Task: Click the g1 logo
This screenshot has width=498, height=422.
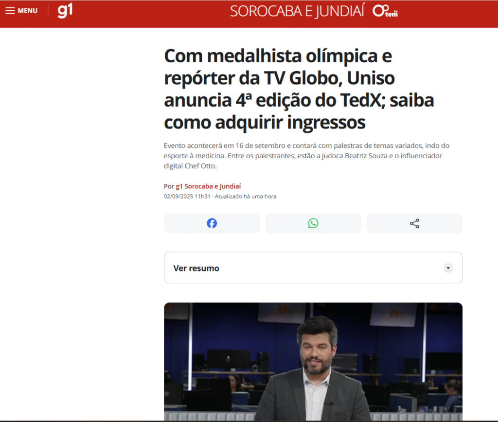Action: [65, 11]
